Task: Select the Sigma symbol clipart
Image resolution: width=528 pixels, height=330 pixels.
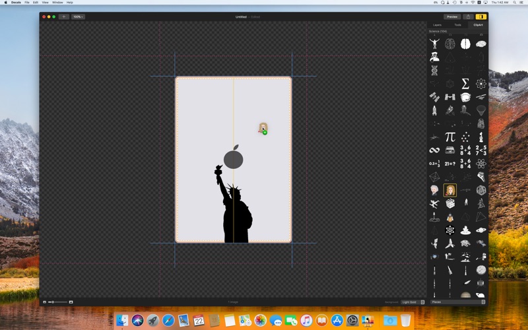Action: pyautogui.click(x=465, y=83)
